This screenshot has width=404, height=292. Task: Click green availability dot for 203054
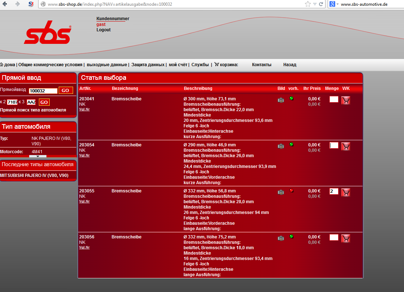pos(291,145)
